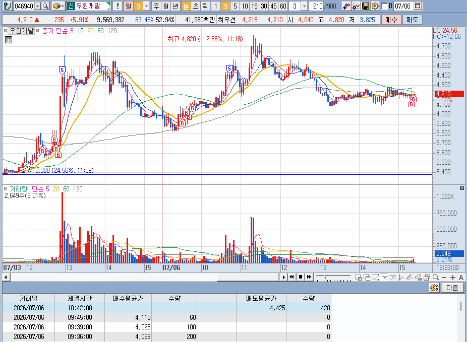The width and height of the screenshot is (467, 342).
Task: Toggle the 종가 단순 moving average marker
Action: point(37,31)
